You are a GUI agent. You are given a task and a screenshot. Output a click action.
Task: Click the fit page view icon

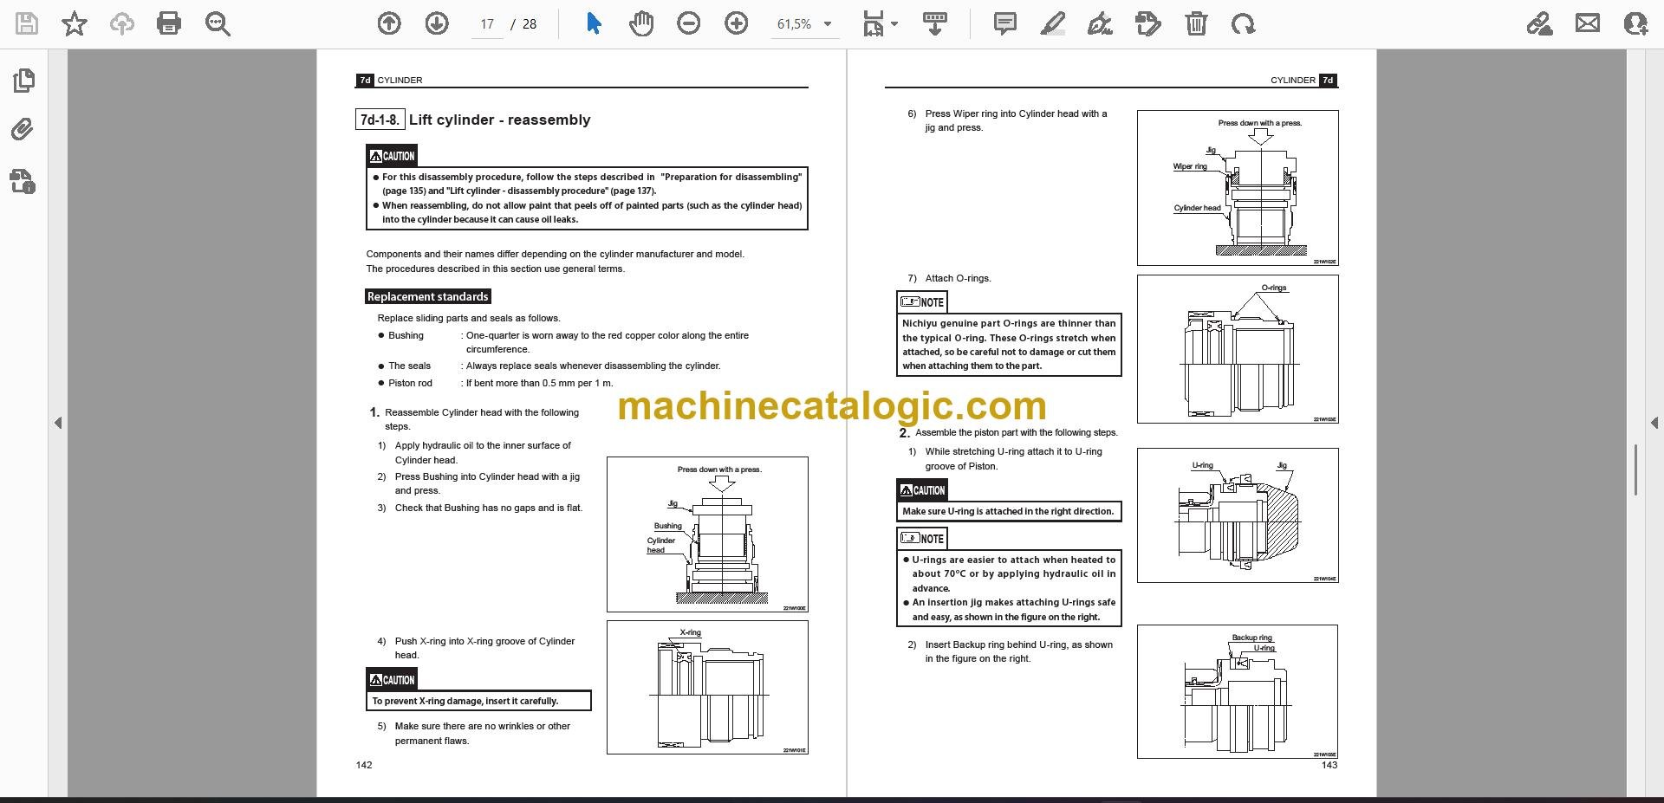[x=873, y=24]
